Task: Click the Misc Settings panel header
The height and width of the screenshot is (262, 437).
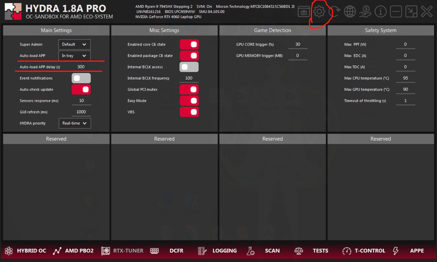Action: (164, 30)
